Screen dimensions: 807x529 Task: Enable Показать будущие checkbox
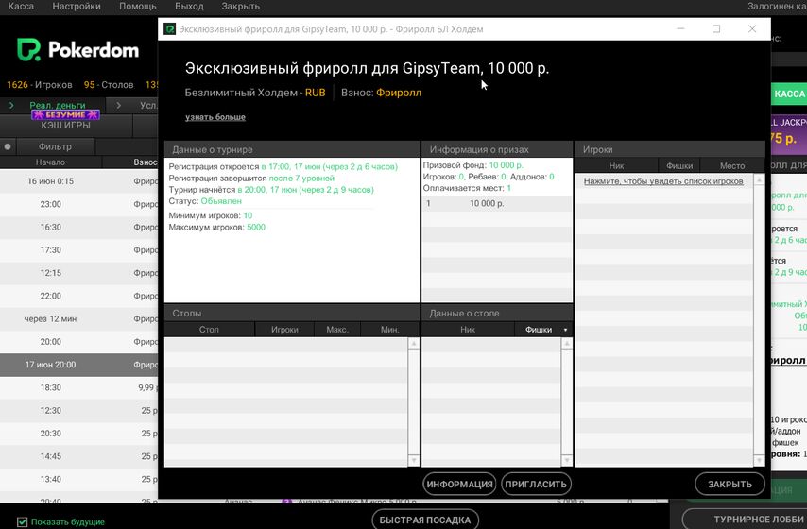(22, 521)
